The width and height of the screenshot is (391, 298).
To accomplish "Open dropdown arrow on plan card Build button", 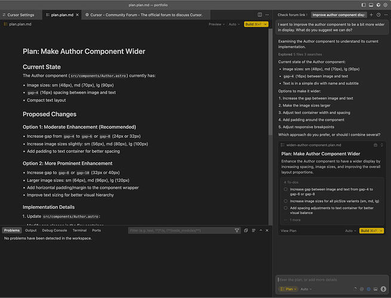I will [381, 231].
